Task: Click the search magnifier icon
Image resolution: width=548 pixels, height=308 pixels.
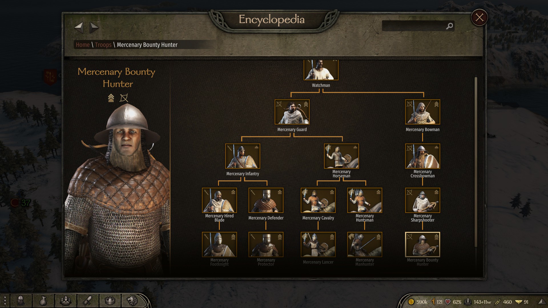Action: point(449,26)
